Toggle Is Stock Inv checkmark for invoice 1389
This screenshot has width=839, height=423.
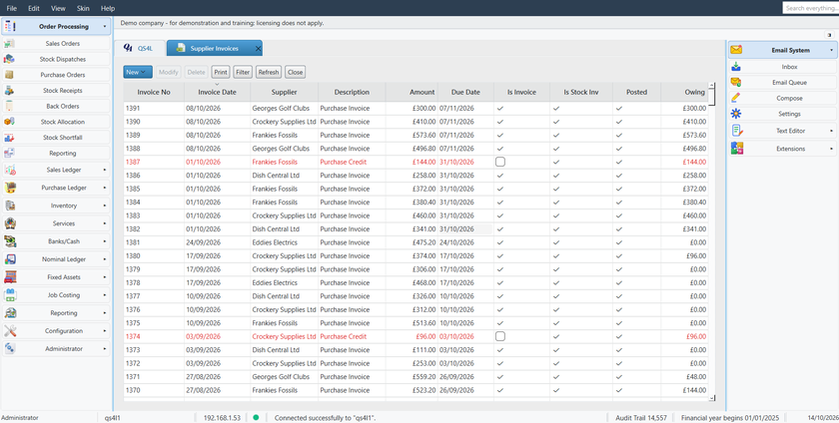556,135
